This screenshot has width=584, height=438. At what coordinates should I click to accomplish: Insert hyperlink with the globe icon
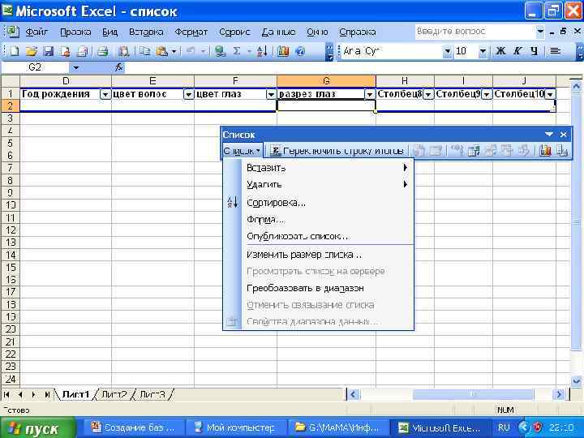tap(220, 51)
